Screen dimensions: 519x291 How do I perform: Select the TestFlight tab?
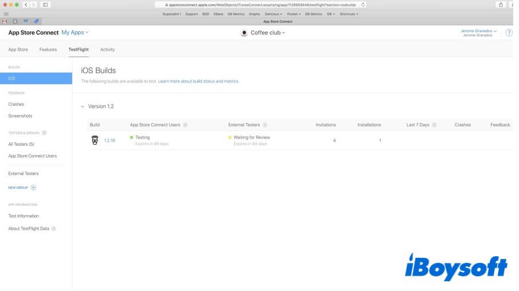pyautogui.click(x=78, y=49)
